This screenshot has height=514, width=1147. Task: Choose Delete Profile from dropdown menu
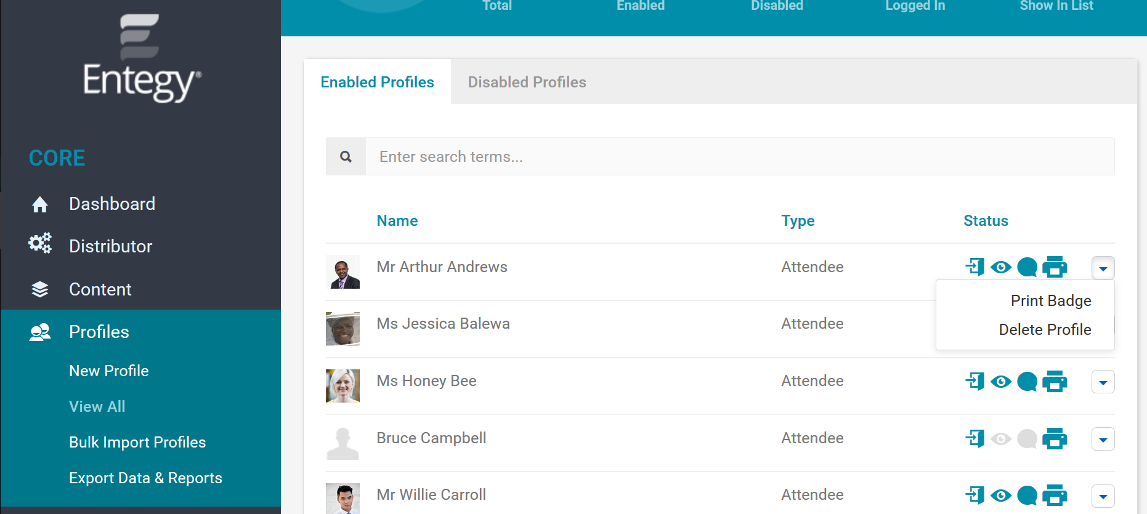point(1045,329)
